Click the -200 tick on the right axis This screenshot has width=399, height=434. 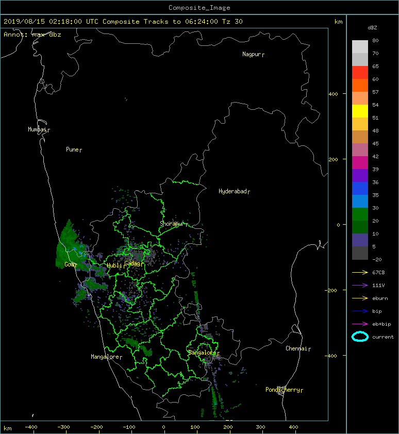(x=331, y=290)
